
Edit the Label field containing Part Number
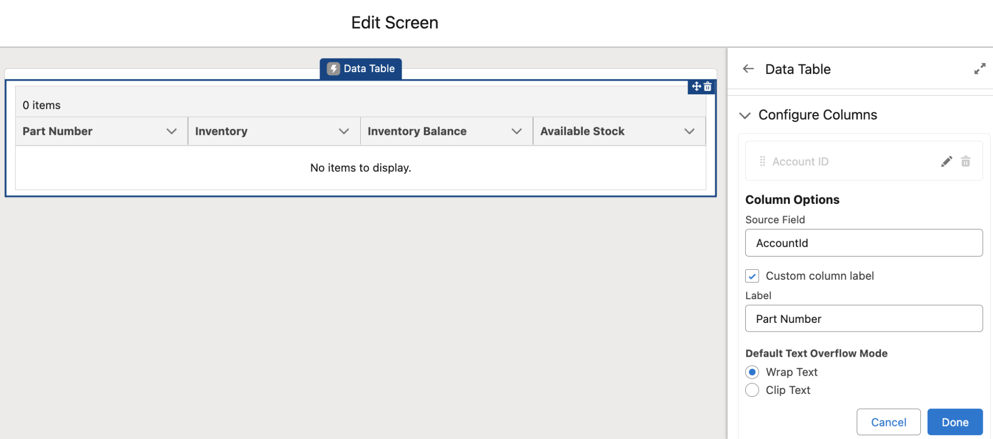(x=863, y=318)
